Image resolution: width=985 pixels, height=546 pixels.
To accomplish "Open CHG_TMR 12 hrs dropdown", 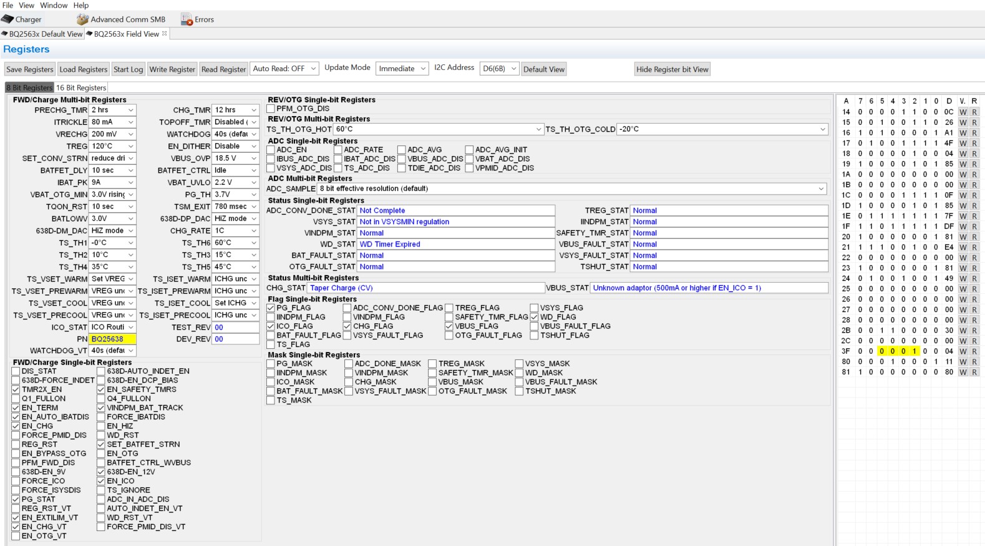I will (236, 110).
